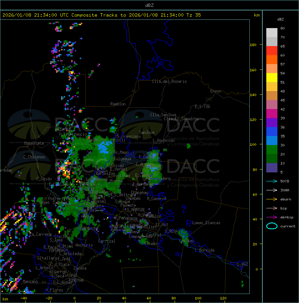Click the 'km' label at bottom-left axis
The height and width of the screenshot is (303, 299).
(x=5, y=299)
